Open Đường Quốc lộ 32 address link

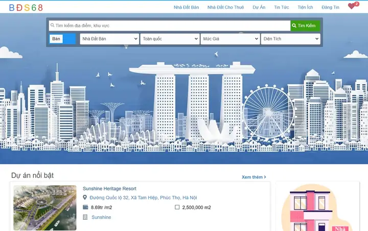[x=143, y=197]
